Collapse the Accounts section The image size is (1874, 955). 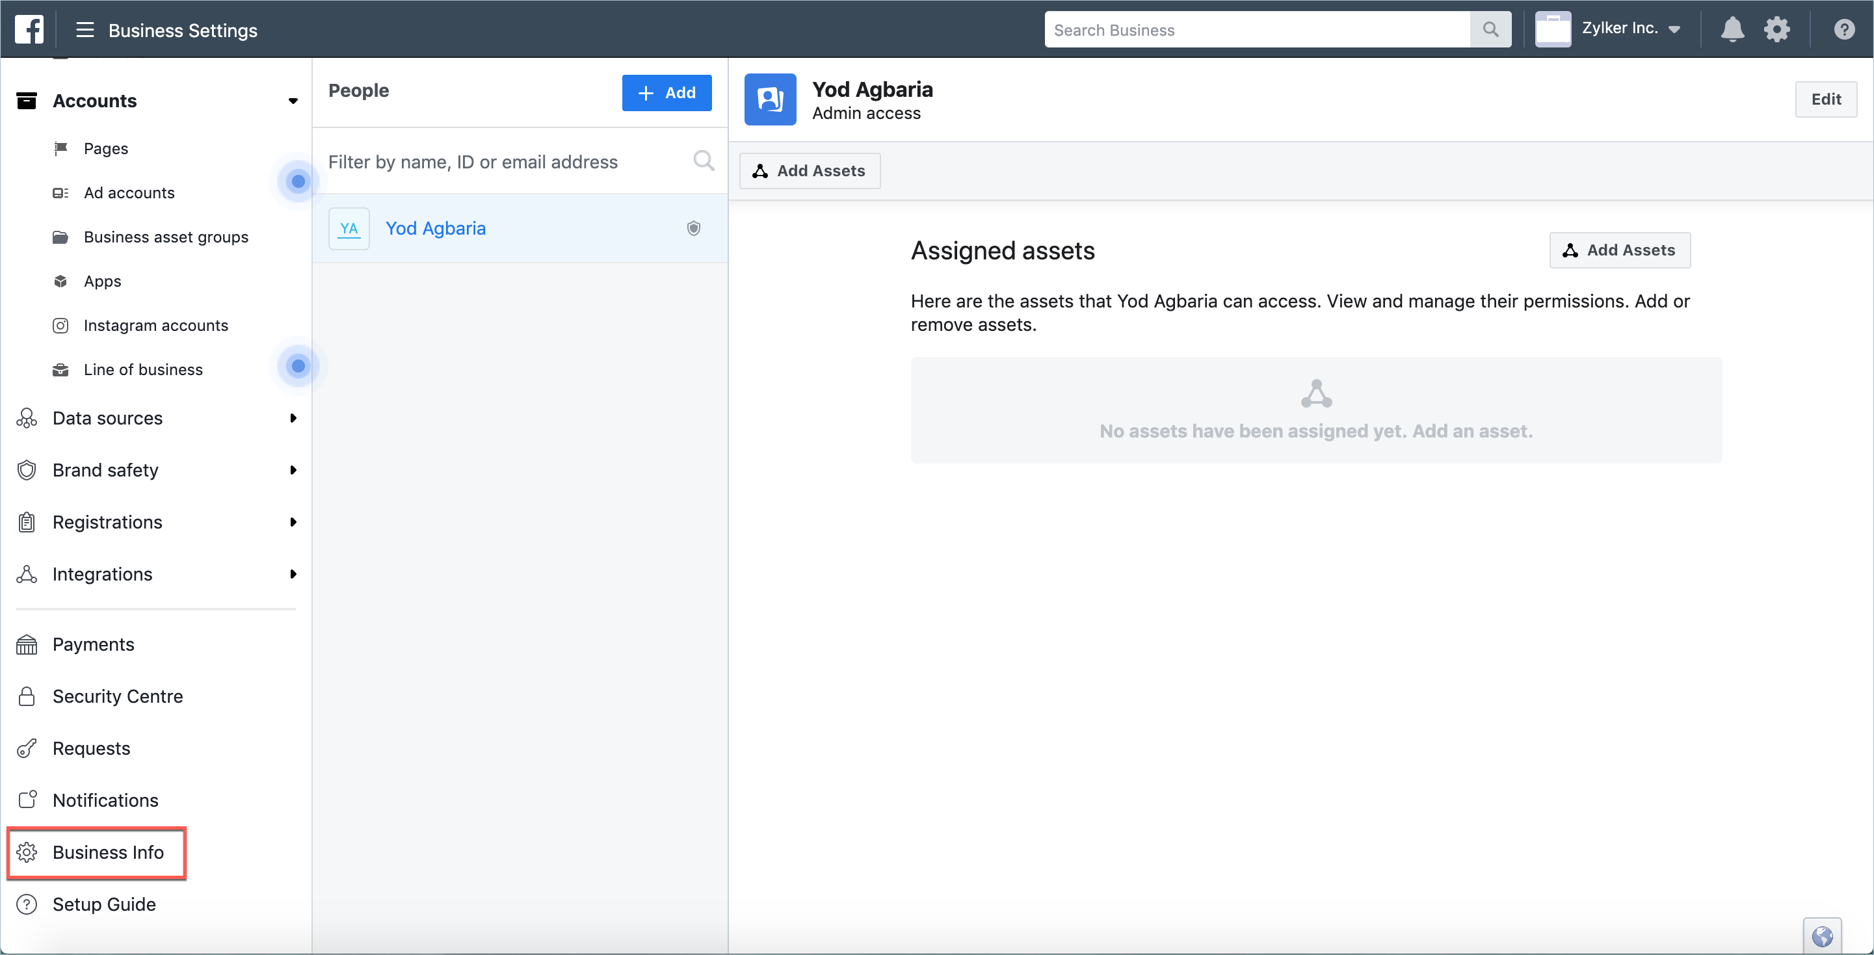coord(293,101)
